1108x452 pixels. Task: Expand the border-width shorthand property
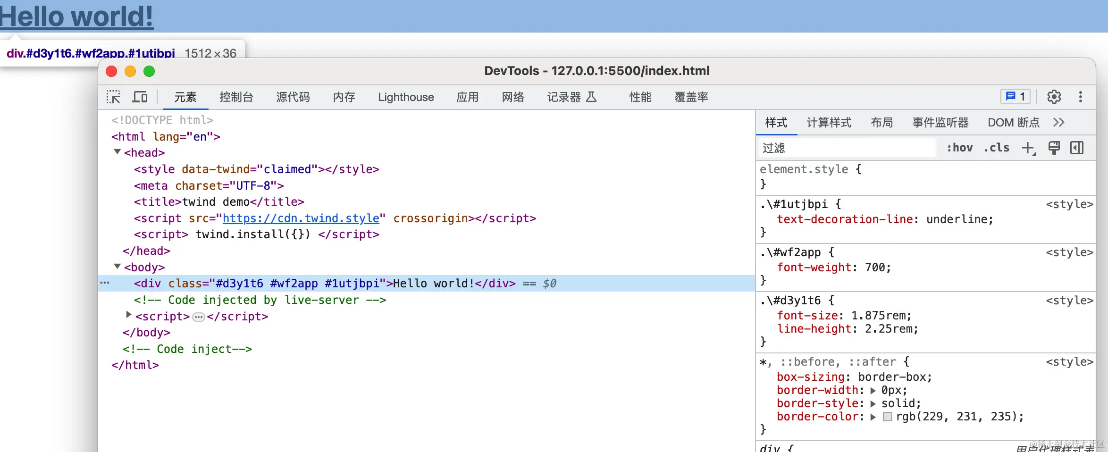coord(873,391)
